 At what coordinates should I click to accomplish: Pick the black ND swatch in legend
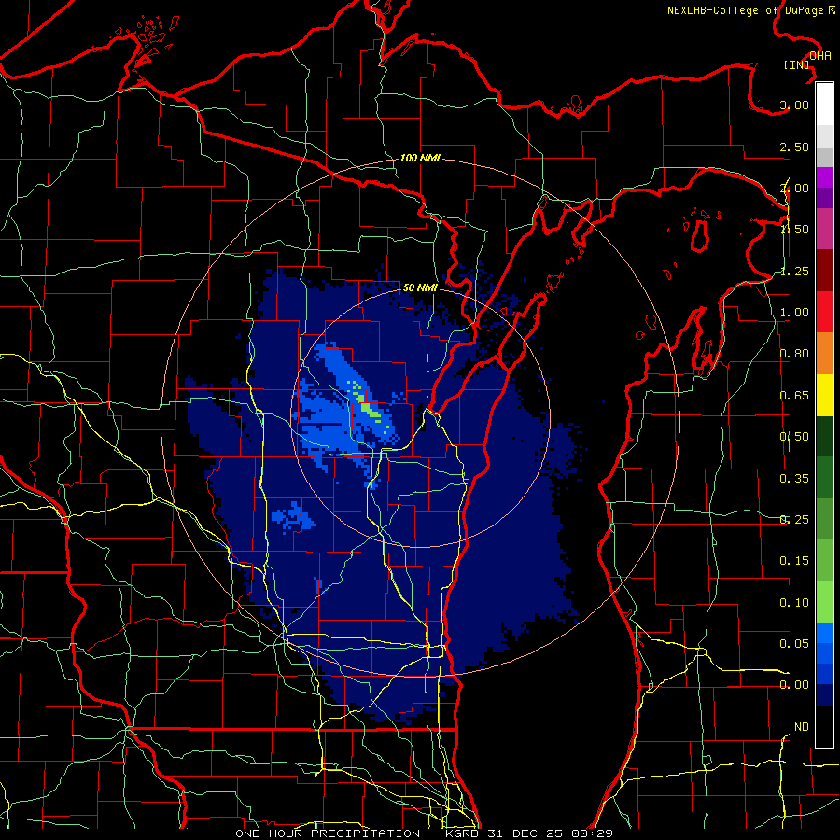(824, 726)
